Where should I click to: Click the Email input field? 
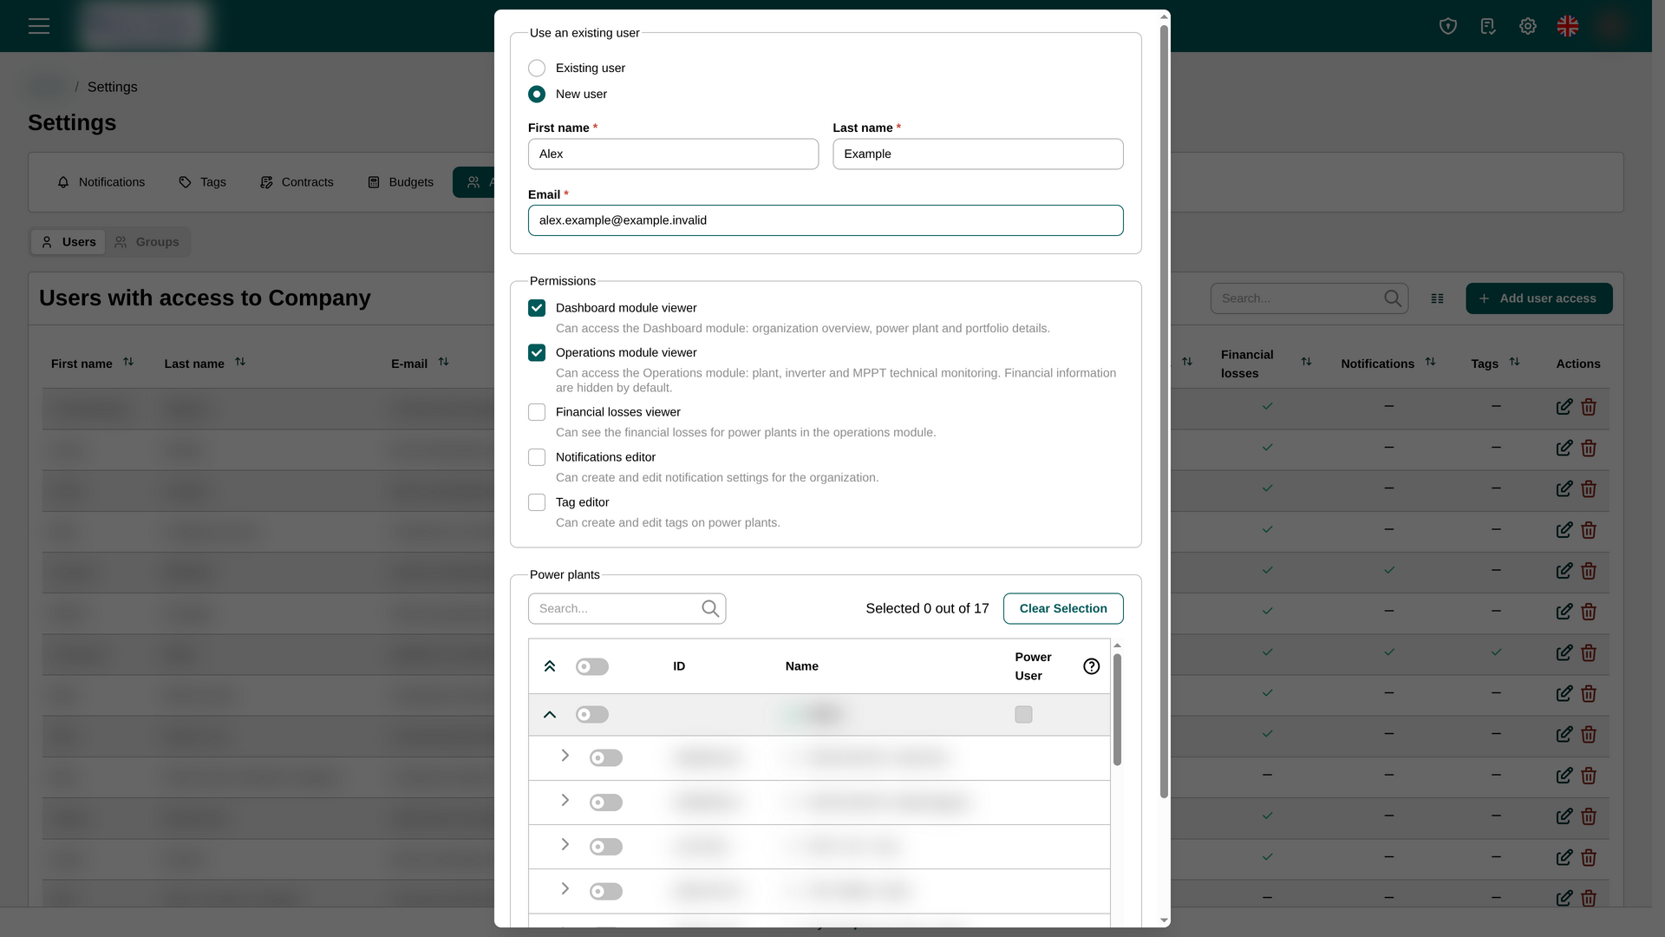[x=826, y=220]
